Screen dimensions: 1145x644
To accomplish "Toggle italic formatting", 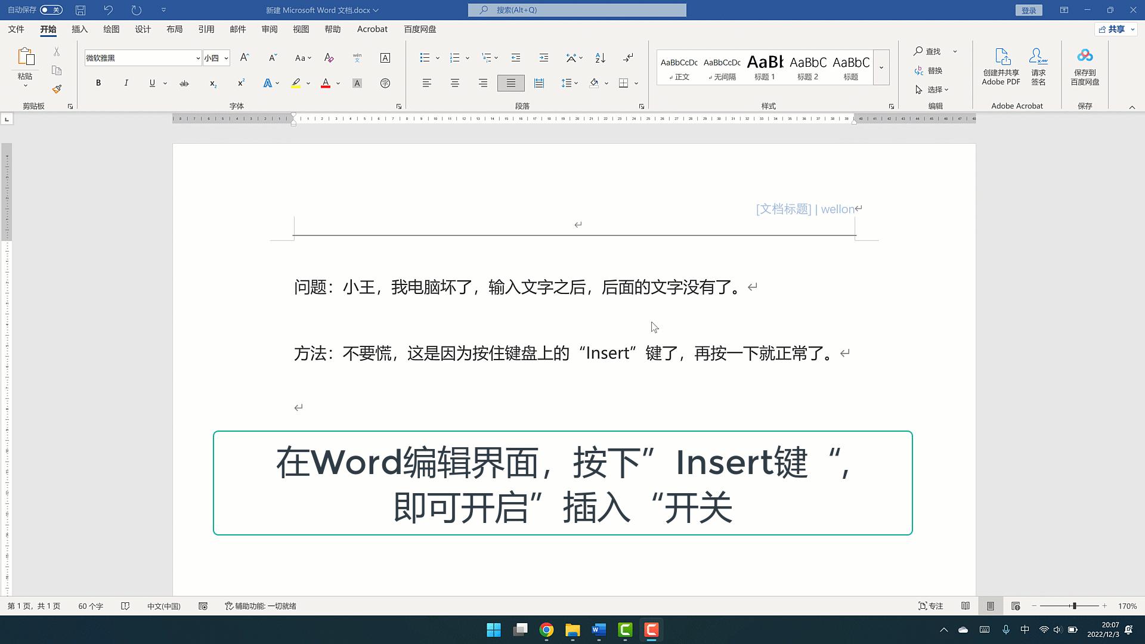I will click(126, 83).
